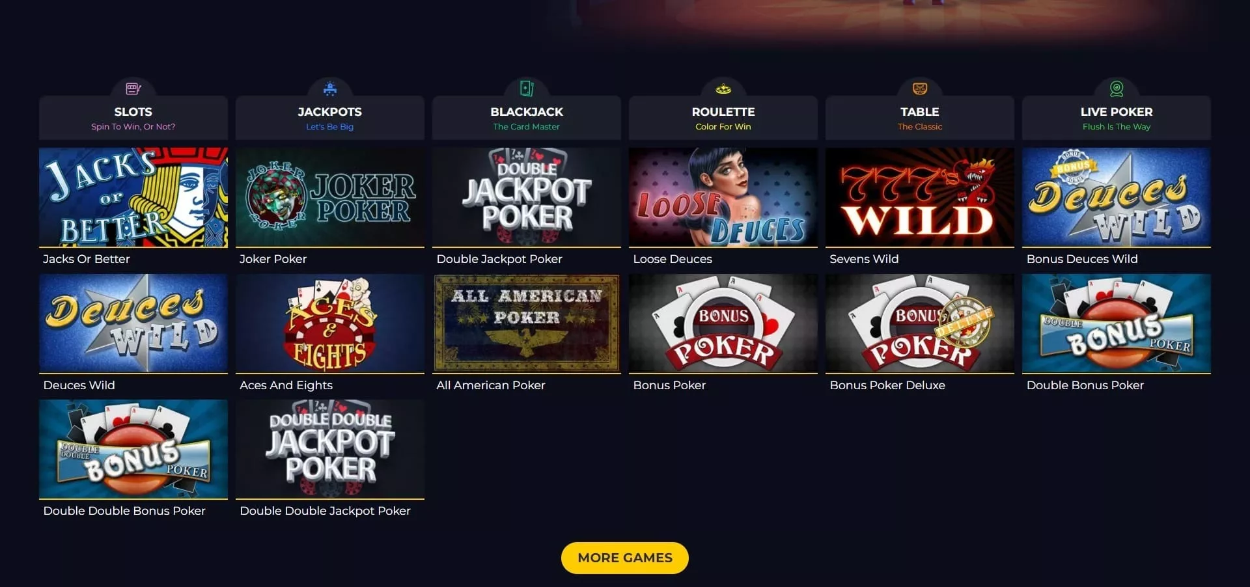Image resolution: width=1250 pixels, height=587 pixels.
Task: Click the playing card icon above Blackjack
Action: tap(527, 89)
